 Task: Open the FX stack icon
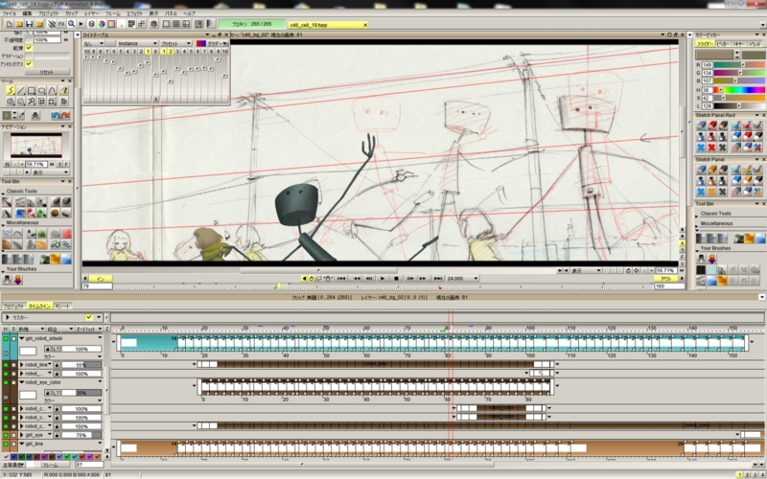click(61, 24)
